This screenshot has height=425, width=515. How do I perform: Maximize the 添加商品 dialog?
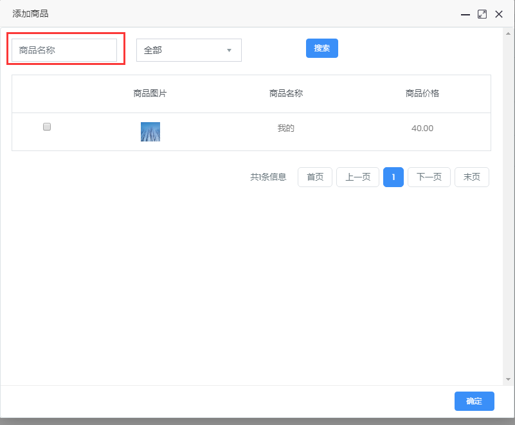coord(482,14)
